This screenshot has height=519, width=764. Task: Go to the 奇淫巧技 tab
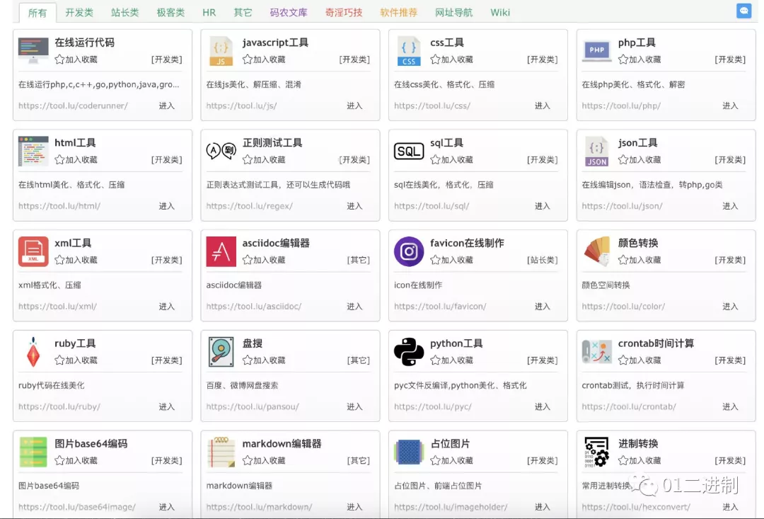[x=344, y=13]
